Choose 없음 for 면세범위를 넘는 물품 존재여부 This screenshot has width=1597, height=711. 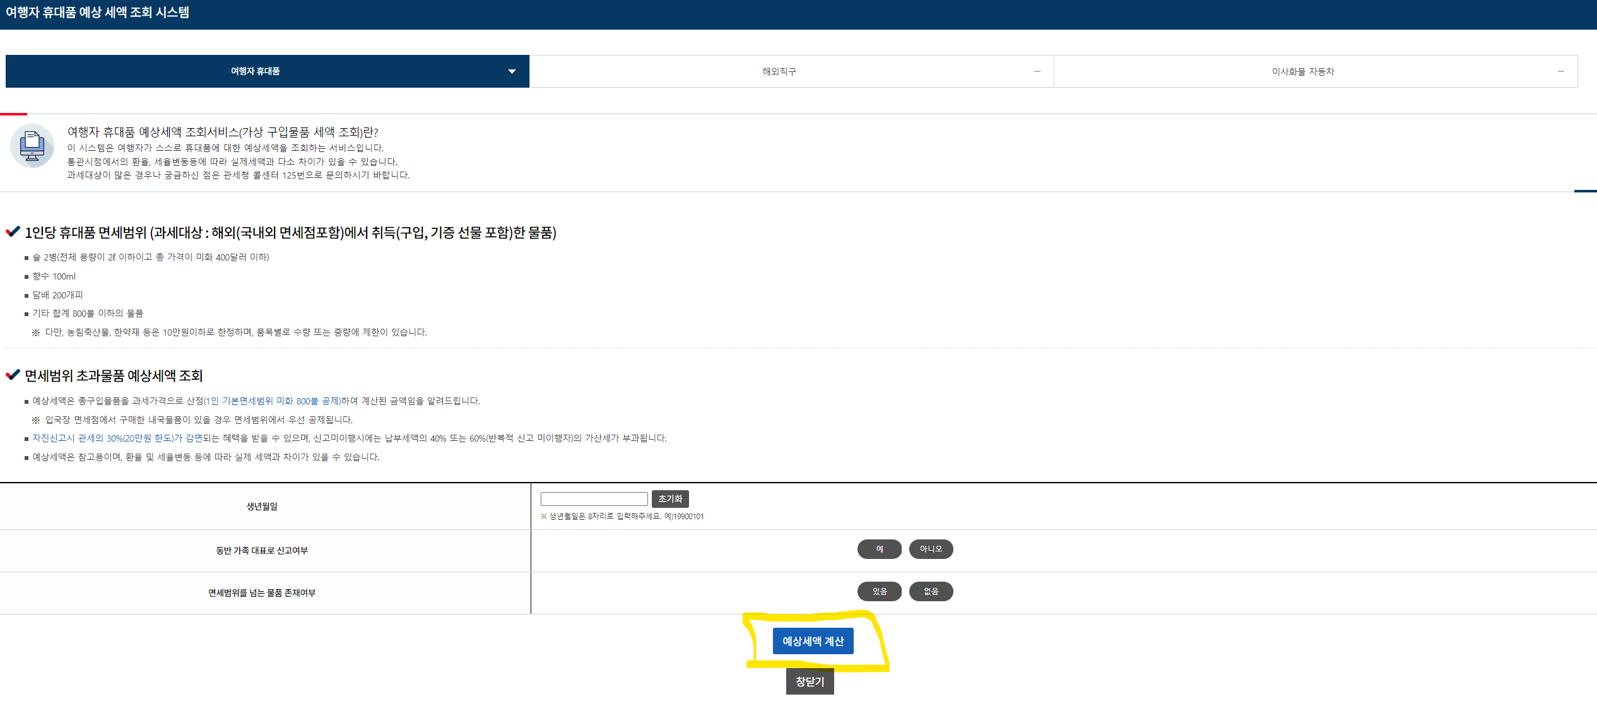tap(931, 591)
